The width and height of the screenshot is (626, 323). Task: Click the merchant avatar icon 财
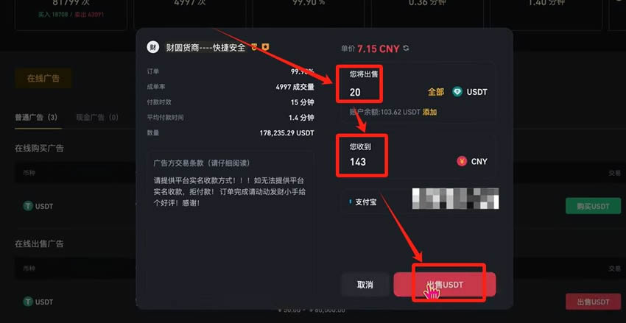152,47
